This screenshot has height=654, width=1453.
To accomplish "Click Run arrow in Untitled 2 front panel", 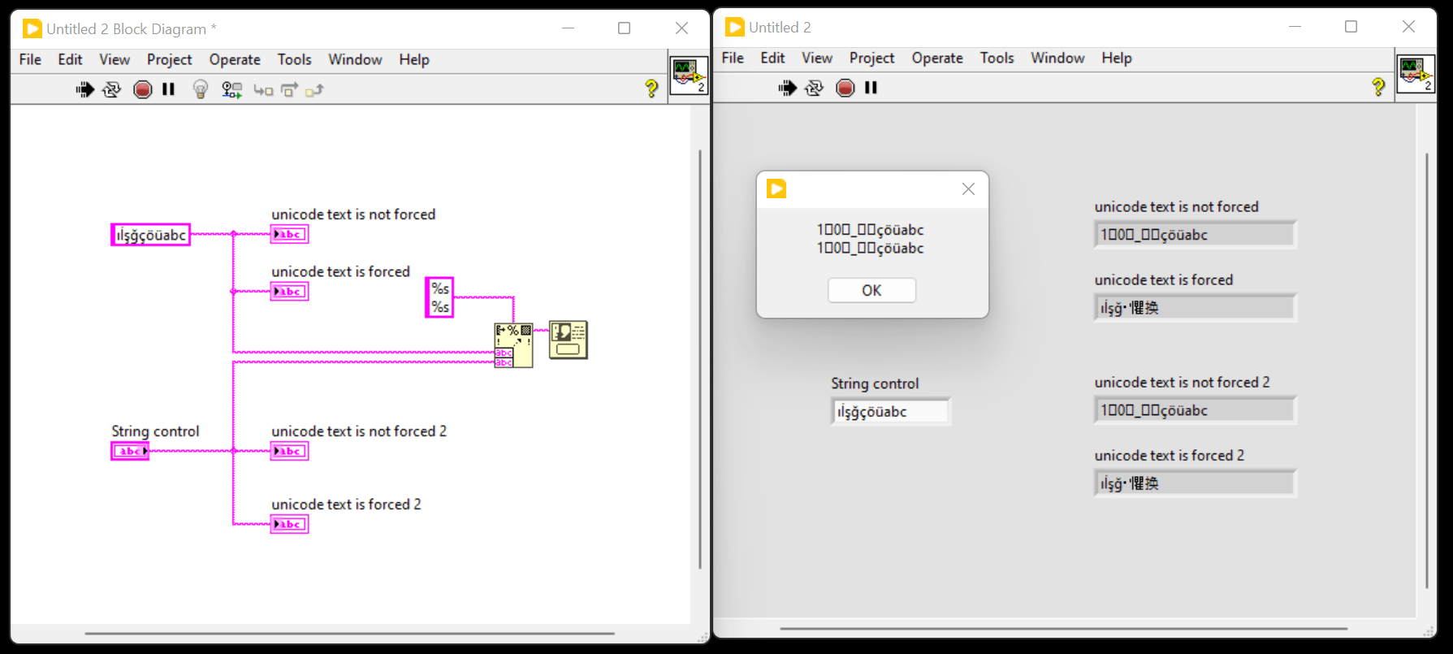I will (x=787, y=88).
